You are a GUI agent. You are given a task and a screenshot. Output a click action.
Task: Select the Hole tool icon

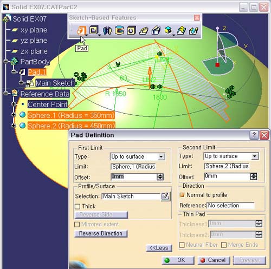(131, 30)
